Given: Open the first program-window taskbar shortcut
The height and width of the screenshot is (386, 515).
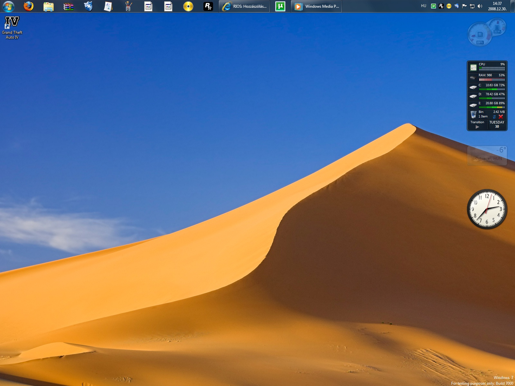Looking at the screenshot, I should coord(148,6).
